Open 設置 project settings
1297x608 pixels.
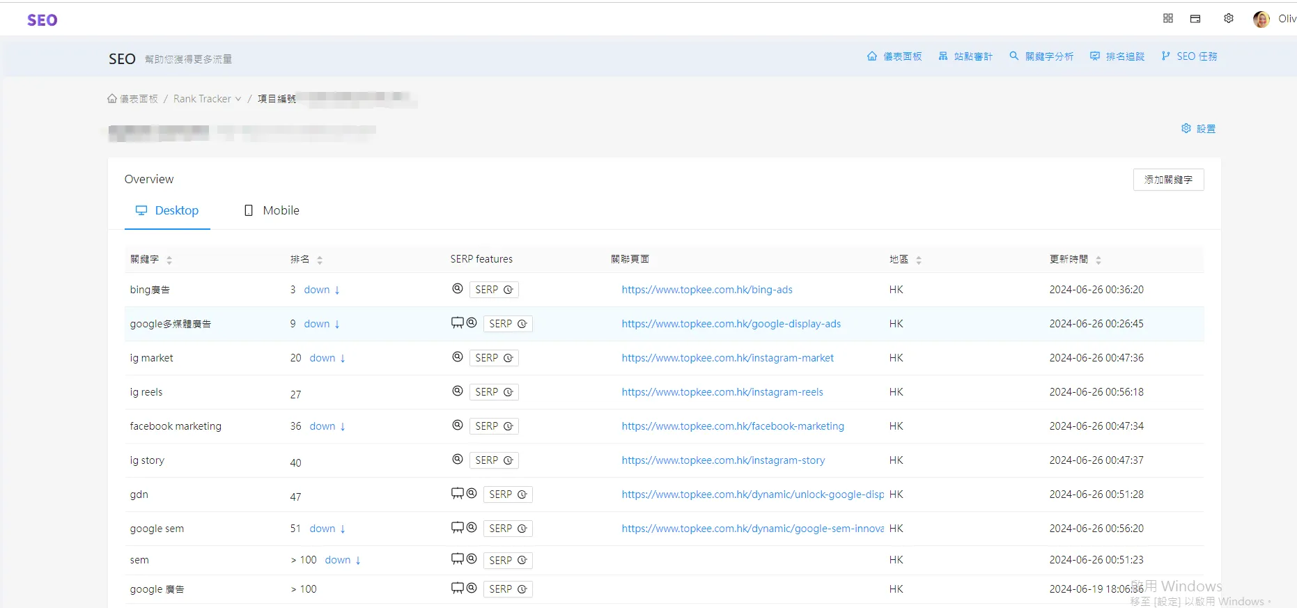click(1198, 129)
